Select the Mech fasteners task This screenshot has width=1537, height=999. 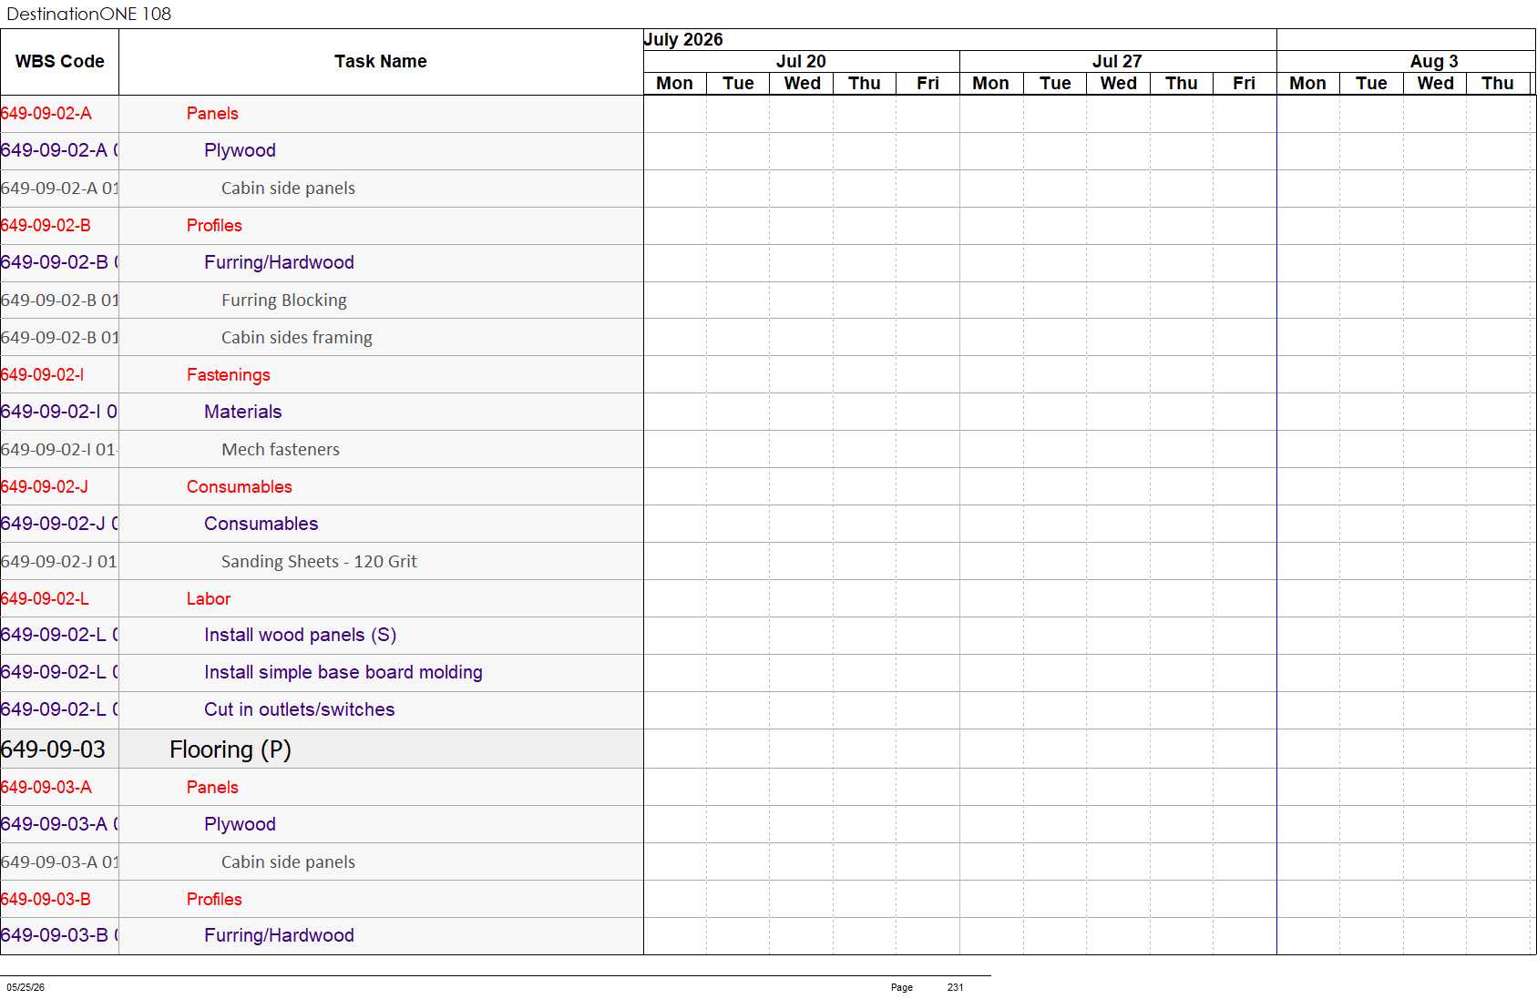point(322,450)
